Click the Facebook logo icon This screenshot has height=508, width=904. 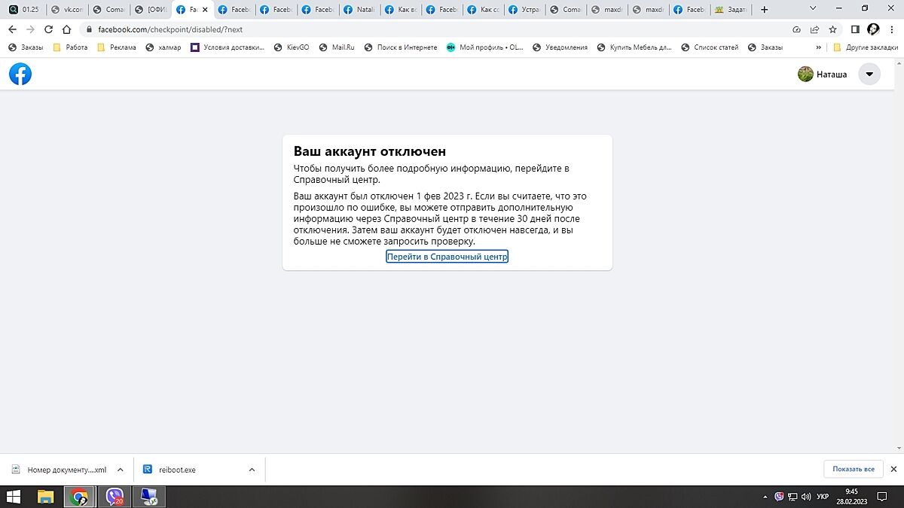click(20, 74)
